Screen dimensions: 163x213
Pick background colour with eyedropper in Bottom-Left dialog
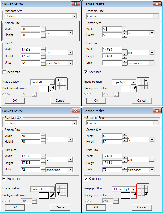tap(52, 196)
